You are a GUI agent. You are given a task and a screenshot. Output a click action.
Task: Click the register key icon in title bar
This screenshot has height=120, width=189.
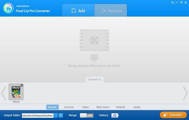tap(172, 2)
